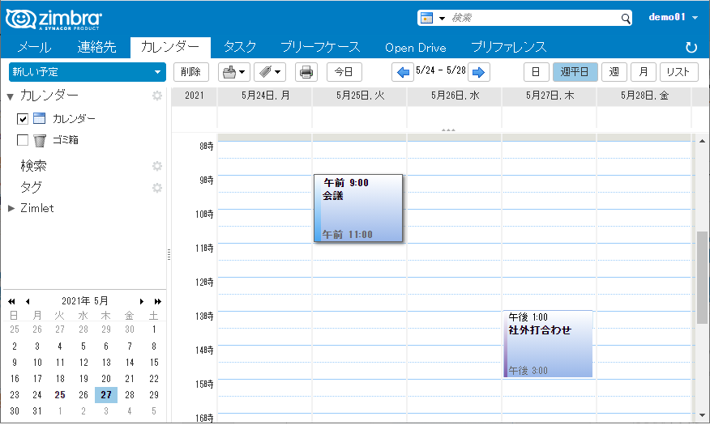Check the ゴミ箱 calendar checkbox
This screenshot has height=425, width=710.
click(x=24, y=140)
